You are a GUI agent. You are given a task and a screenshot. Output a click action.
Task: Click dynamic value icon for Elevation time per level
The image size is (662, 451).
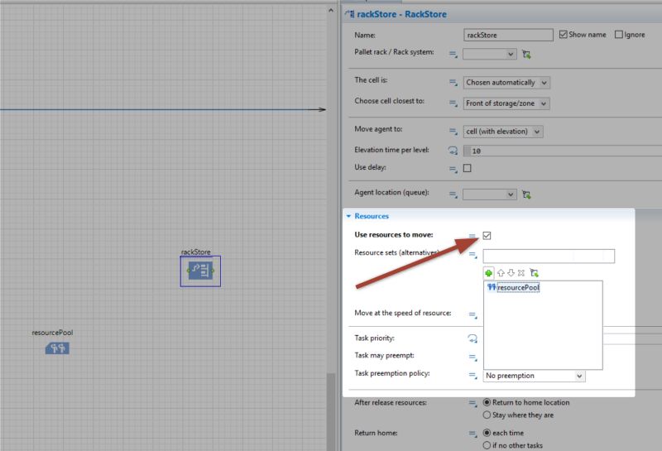pos(453,151)
